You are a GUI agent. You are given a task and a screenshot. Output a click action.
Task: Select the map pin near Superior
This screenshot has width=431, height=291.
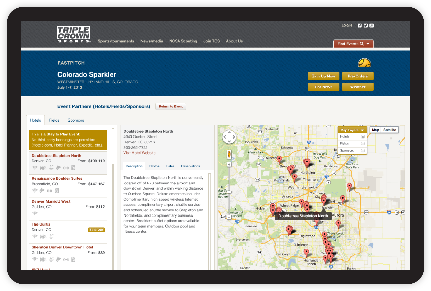point(279,159)
